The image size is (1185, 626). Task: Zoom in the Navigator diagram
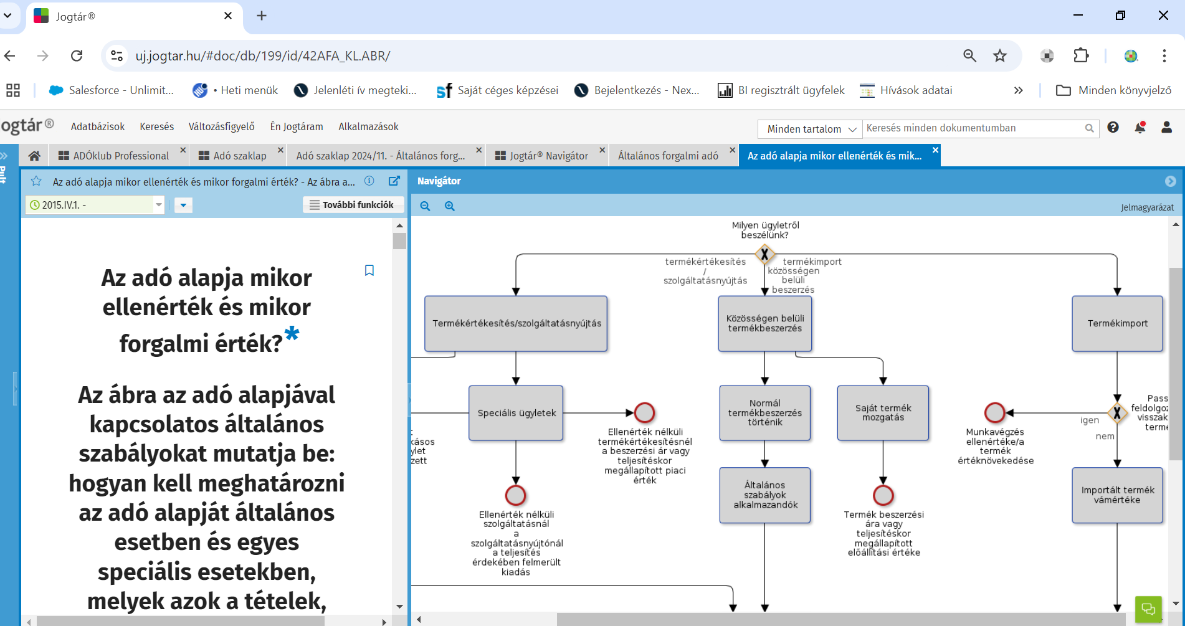(x=449, y=206)
